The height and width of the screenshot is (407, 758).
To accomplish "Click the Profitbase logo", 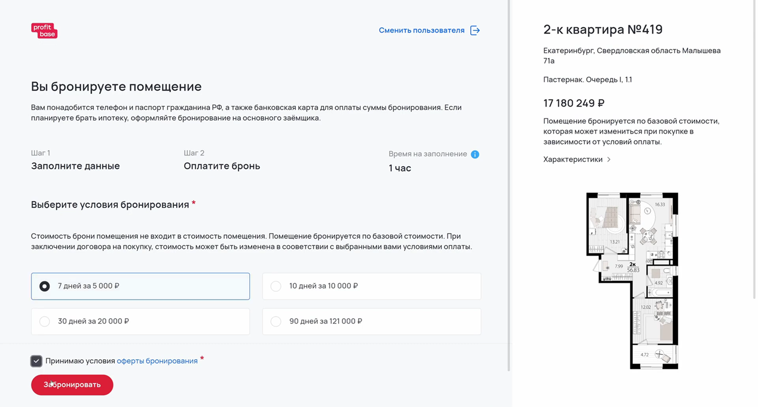I will (x=44, y=31).
